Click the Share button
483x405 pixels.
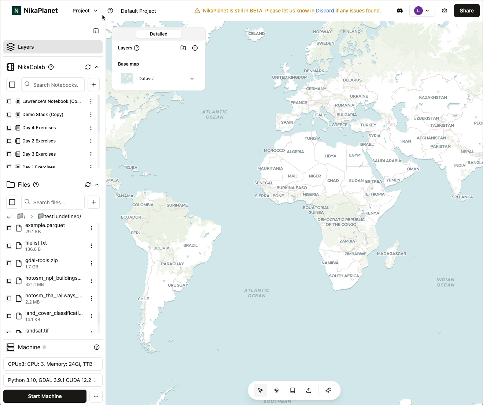pyautogui.click(x=467, y=11)
